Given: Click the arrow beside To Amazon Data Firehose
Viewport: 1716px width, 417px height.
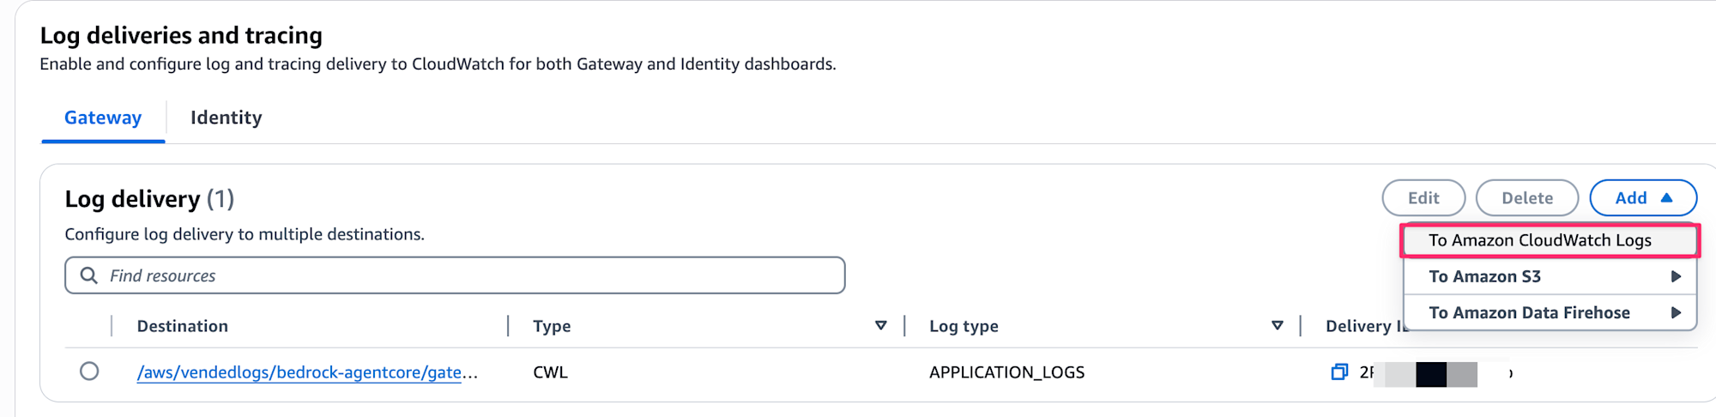Looking at the screenshot, I should (1675, 313).
